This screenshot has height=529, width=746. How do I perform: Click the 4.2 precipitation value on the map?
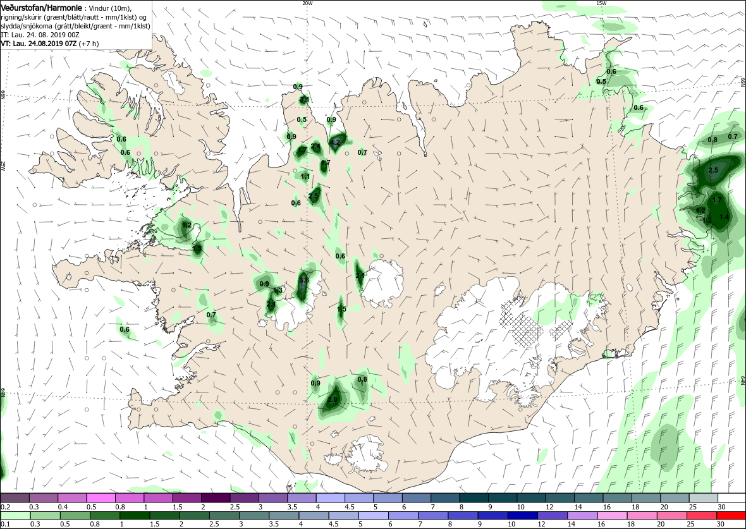[334, 142]
